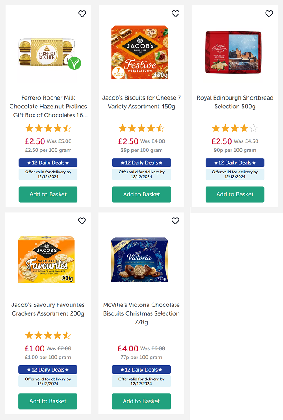Save Royal Edinburgh Shortbread to favourites
The width and height of the screenshot is (283, 420).
pyautogui.click(x=269, y=14)
